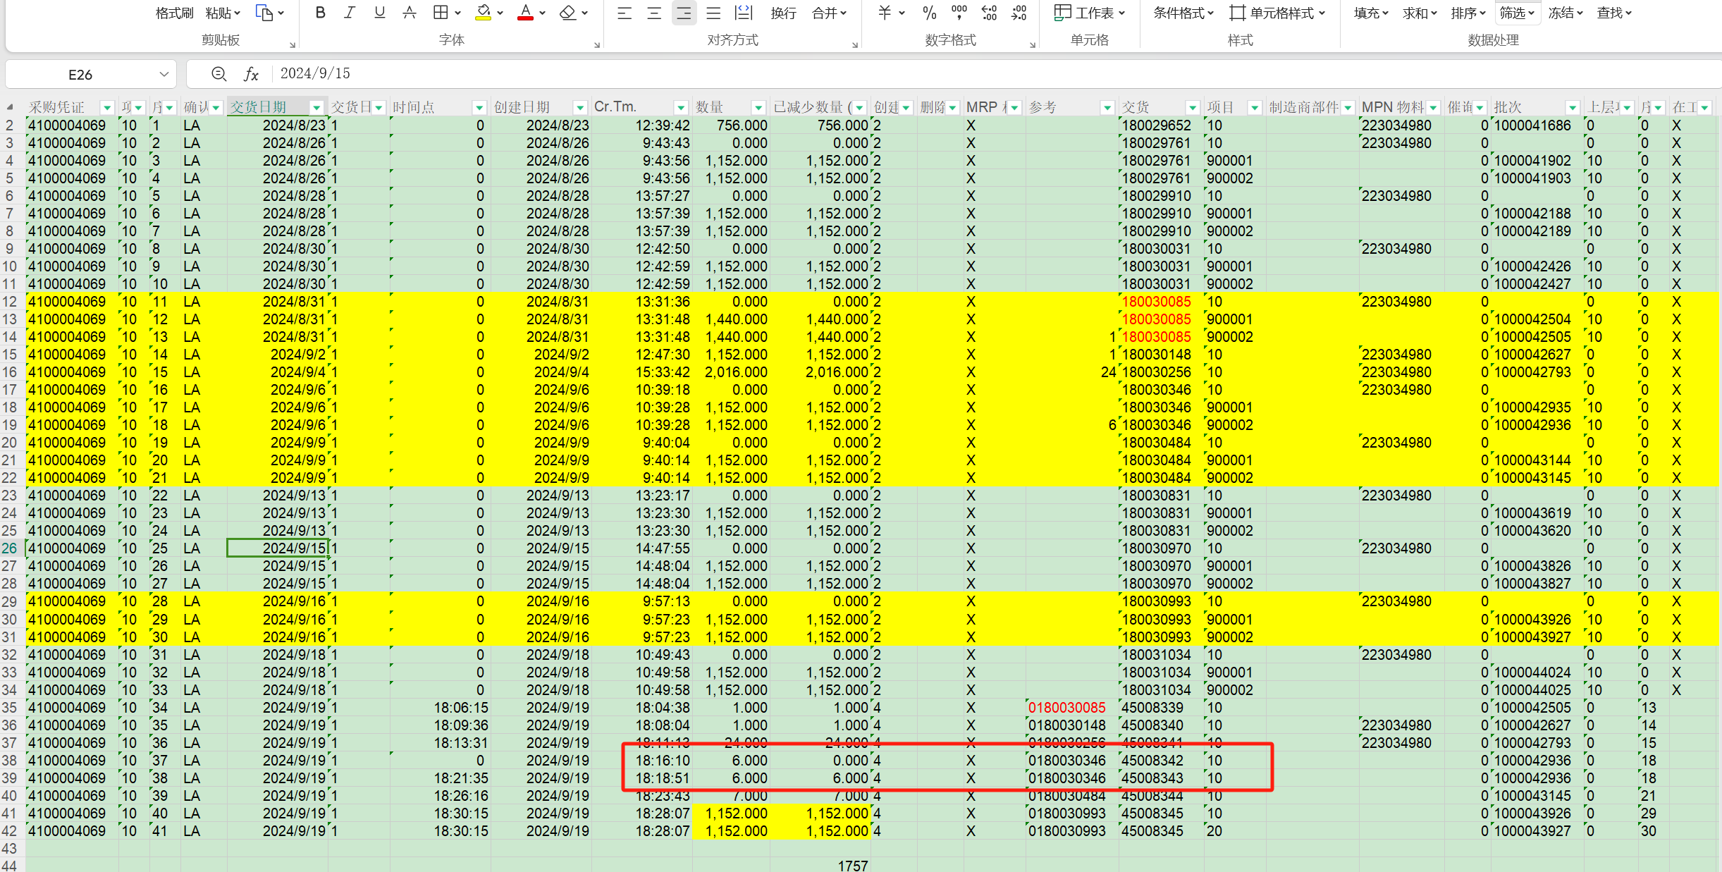Click the increase decimal places icon
Screen dimensions: 1722x872
(x=989, y=13)
